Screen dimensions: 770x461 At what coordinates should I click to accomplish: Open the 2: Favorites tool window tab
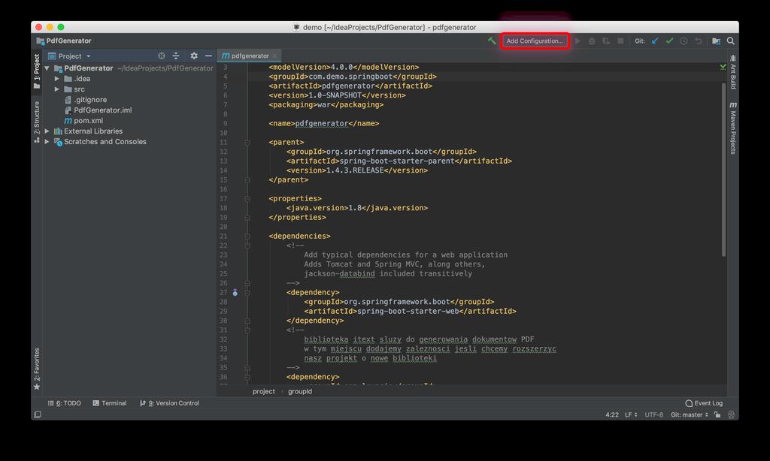[x=37, y=369]
